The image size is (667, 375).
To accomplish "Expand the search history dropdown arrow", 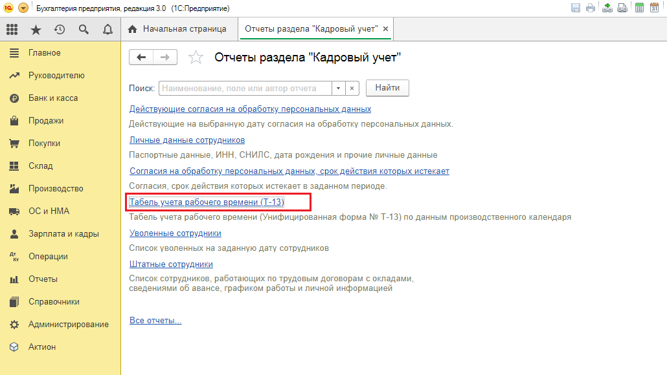I will 338,89.
